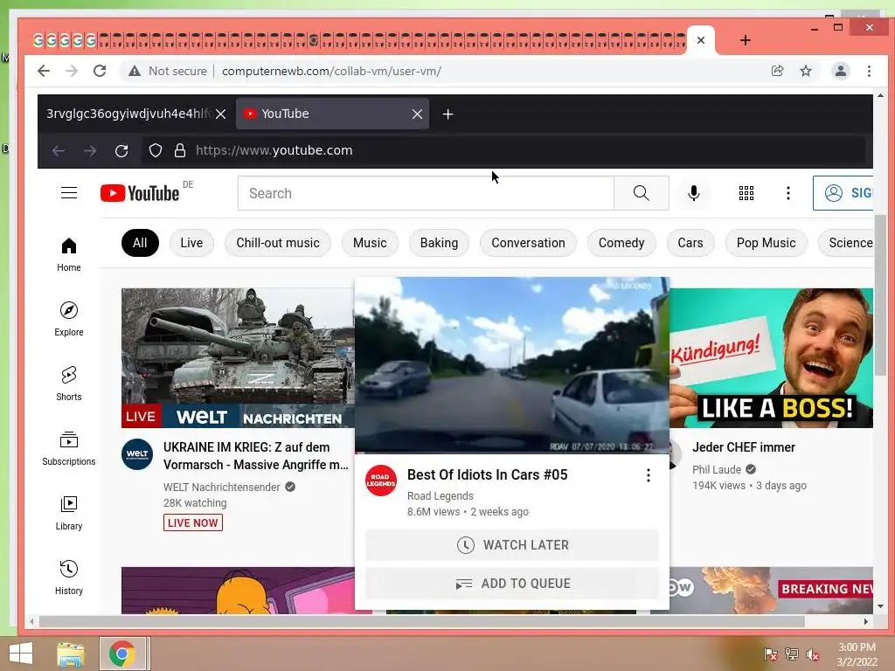Click the Sign In button
Screen dimensions: 895x671
click(843, 193)
